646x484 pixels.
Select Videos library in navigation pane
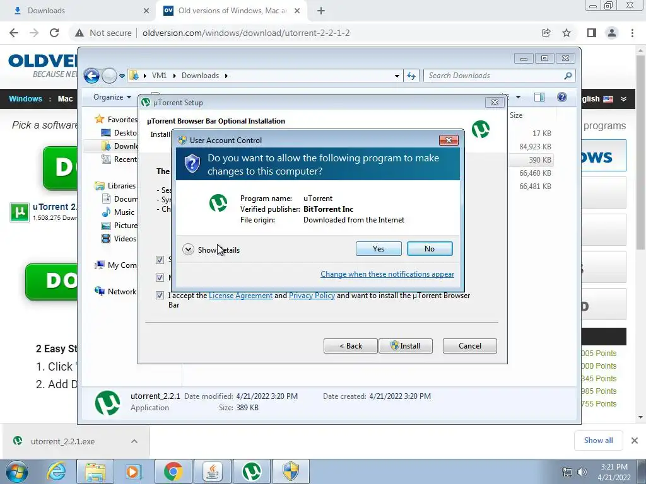(125, 239)
